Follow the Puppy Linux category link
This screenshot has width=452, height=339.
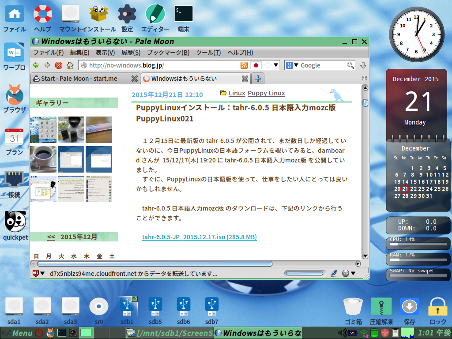[266, 93]
